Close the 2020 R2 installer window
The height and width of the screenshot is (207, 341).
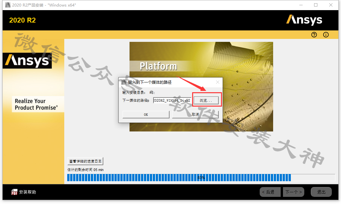coord(331,5)
